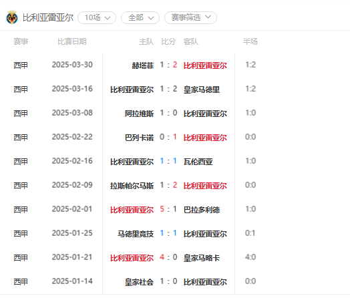
Task: Open the 巴拉多利德 team link
Action: (x=202, y=210)
